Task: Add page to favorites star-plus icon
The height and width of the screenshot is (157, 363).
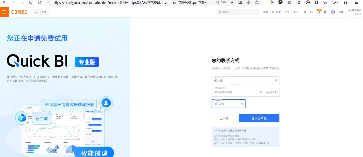Action: [x=257, y=2]
